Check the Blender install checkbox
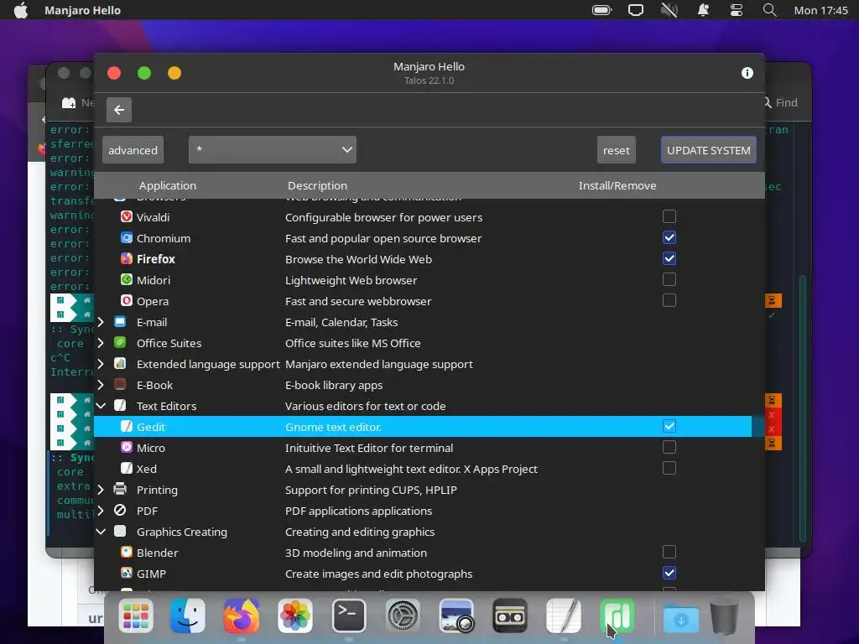Image resolution: width=859 pixels, height=644 pixels. (669, 552)
